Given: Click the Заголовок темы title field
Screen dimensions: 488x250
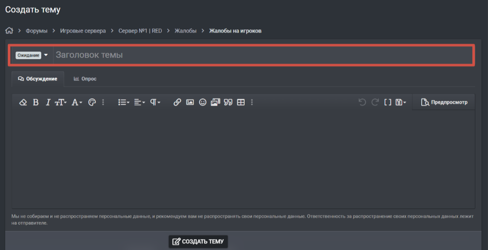Looking at the screenshot, I should 264,55.
